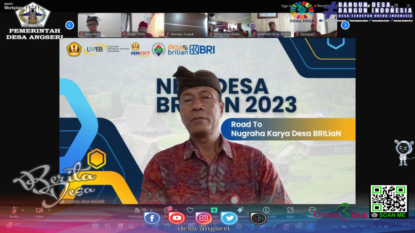Select the KANTOR DESA TAJEN participant thumbnail
Viewport: 415px width, 233px height.
273,25
